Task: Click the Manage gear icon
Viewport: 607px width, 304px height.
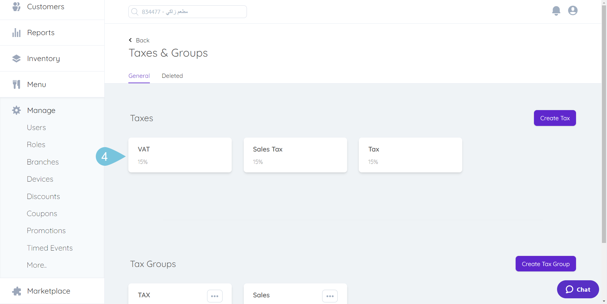Action: pyautogui.click(x=16, y=110)
